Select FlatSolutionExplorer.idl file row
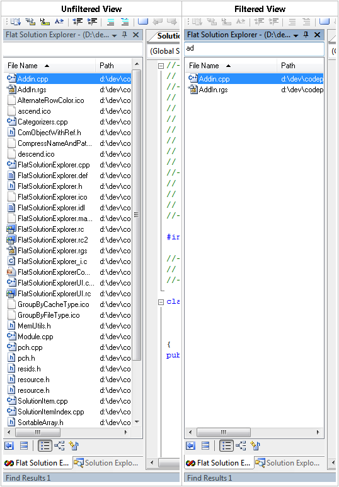 click(67, 207)
